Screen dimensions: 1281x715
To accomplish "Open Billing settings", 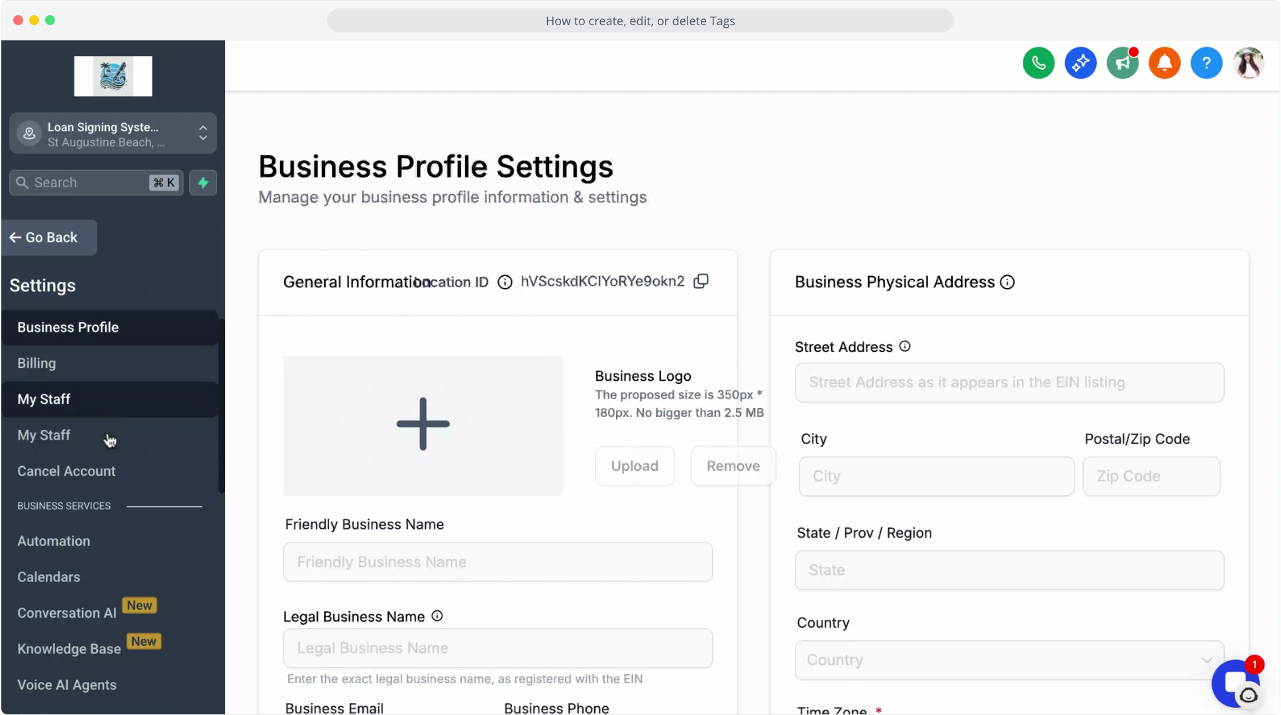I will coord(110,363).
